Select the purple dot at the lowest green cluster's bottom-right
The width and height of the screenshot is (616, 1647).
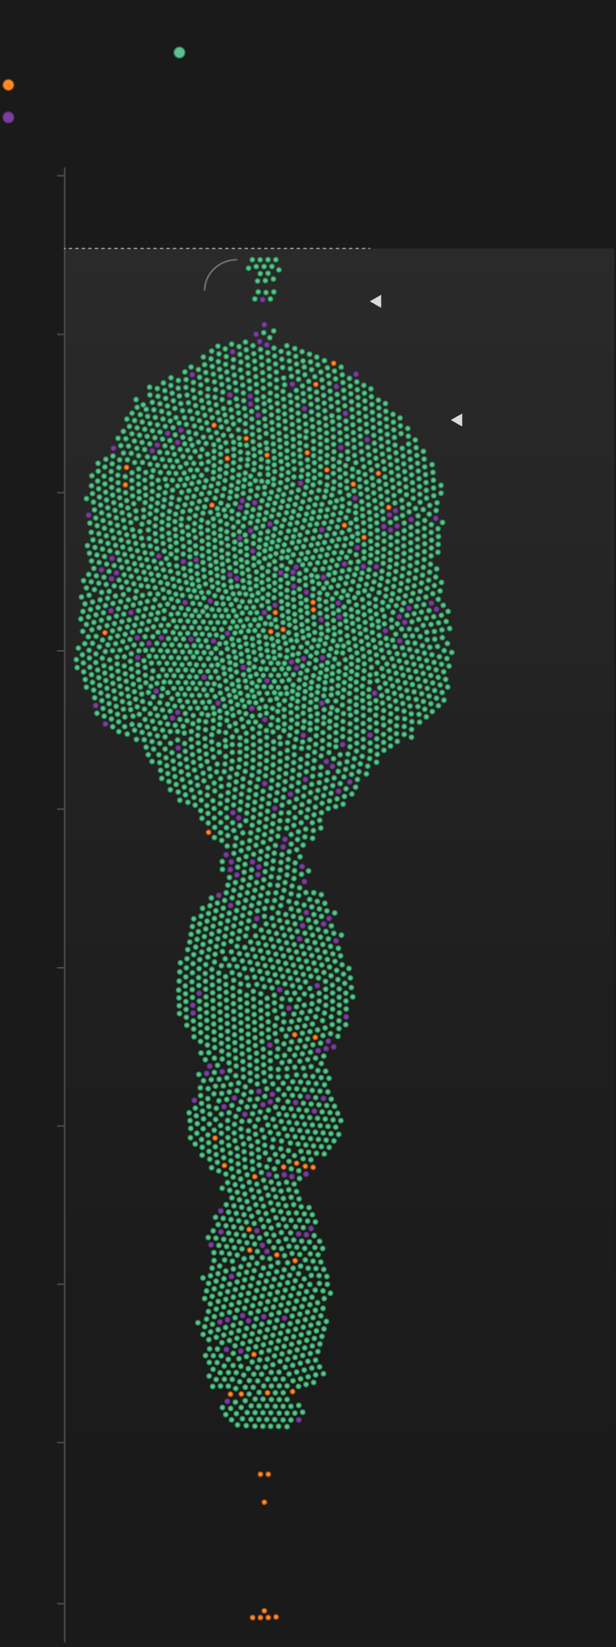point(299,1419)
